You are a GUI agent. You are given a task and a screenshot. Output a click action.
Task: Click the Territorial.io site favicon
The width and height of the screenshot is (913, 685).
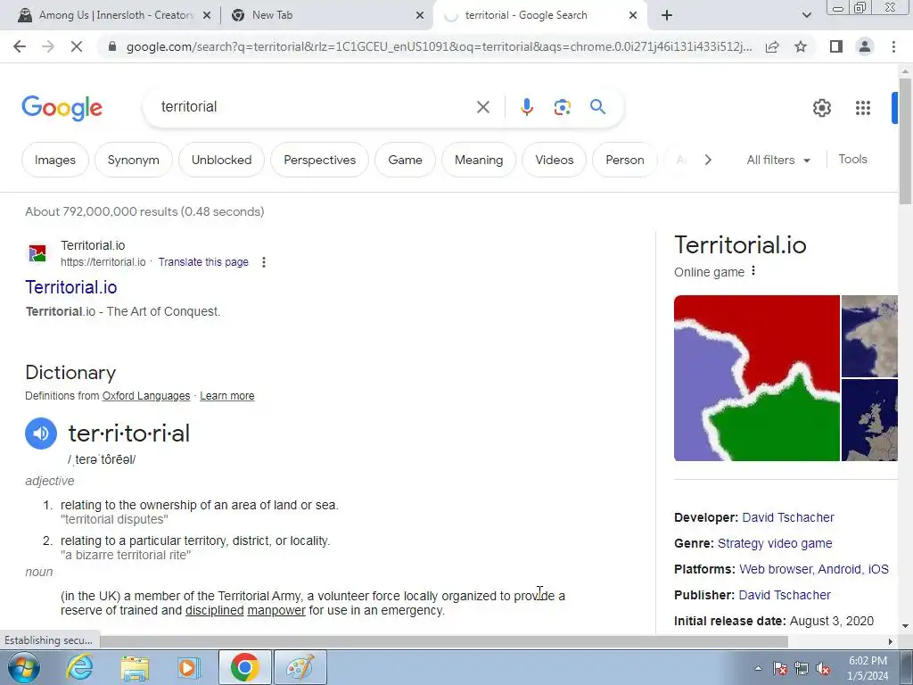point(37,253)
